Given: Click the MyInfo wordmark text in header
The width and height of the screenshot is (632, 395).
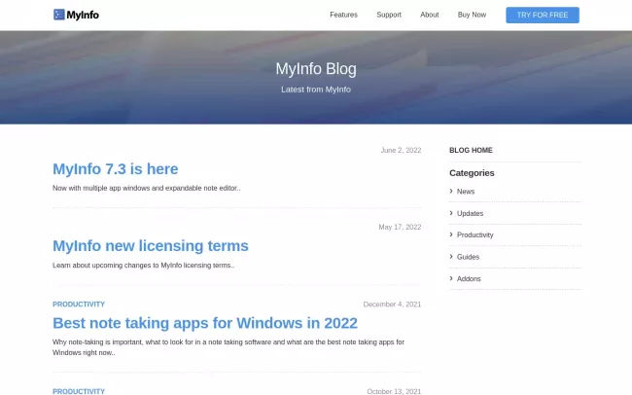Looking at the screenshot, I should tap(83, 15).
